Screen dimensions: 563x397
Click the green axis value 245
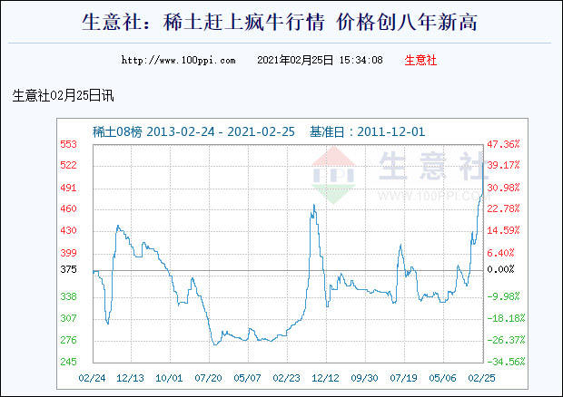coord(68,362)
